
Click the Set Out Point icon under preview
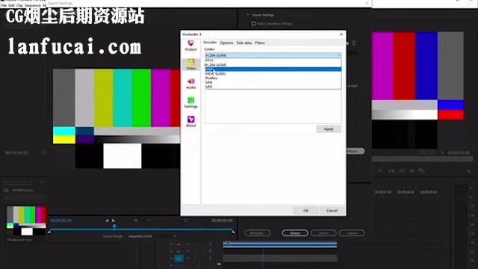click(114, 220)
